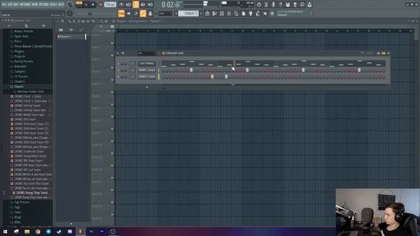This screenshot has height=236, width=420.
Task: Click the second channel's Snare button
Action: [x=147, y=70]
